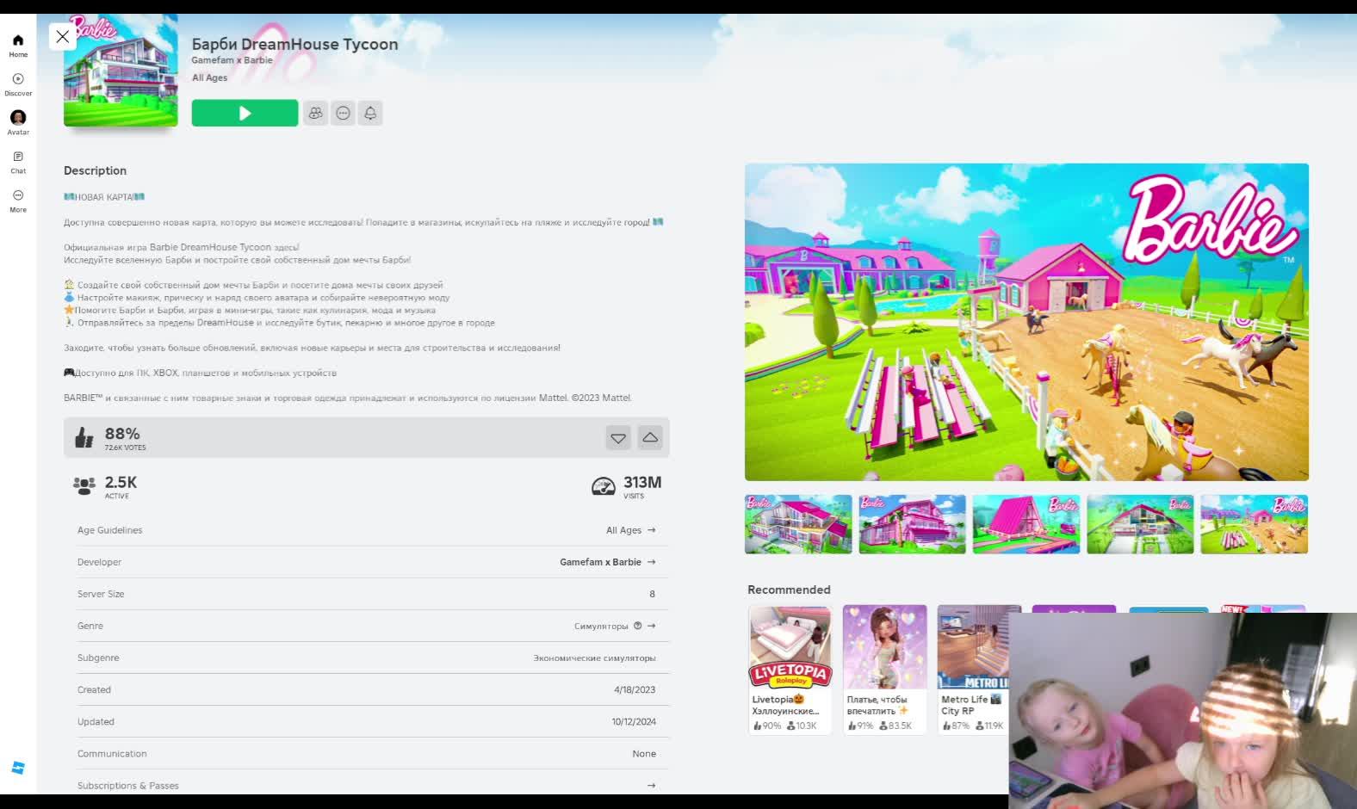Upvote the game with thumbs up
1357x809 pixels.
point(650,438)
